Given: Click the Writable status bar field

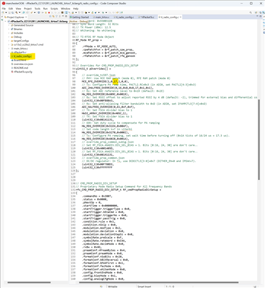Looking at the screenshot, I should [112, 286].
